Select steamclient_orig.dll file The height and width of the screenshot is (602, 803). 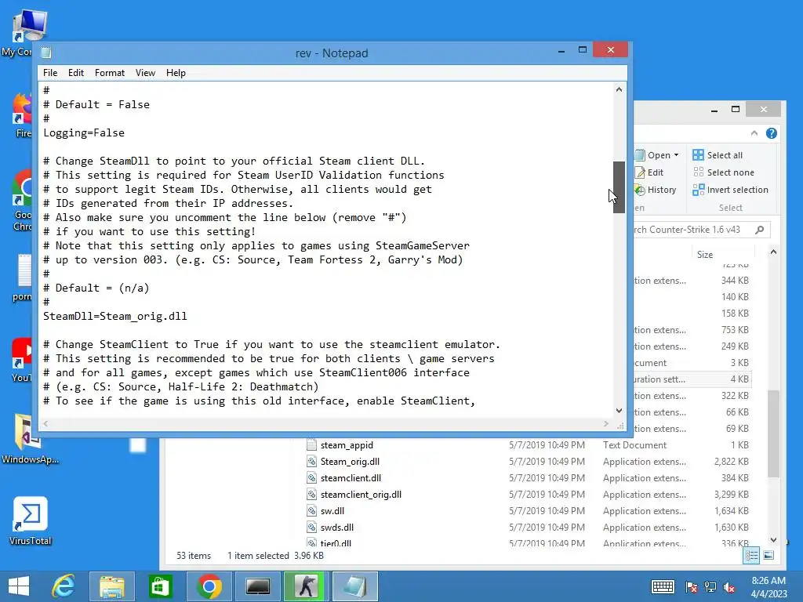[361, 495]
